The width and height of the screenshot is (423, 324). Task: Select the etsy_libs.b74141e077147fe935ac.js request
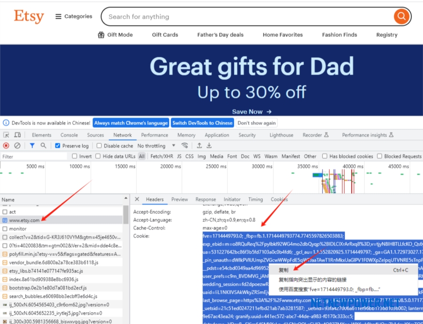pyautogui.click(x=62, y=271)
